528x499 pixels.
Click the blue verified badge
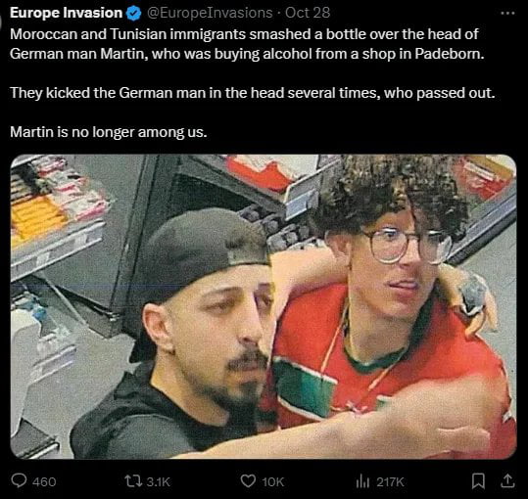(x=133, y=14)
